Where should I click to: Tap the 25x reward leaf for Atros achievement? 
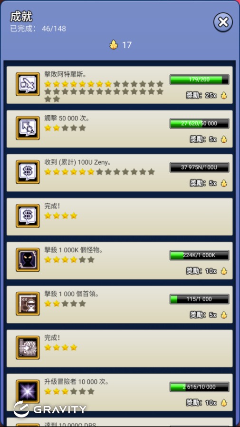(x=224, y=95)
